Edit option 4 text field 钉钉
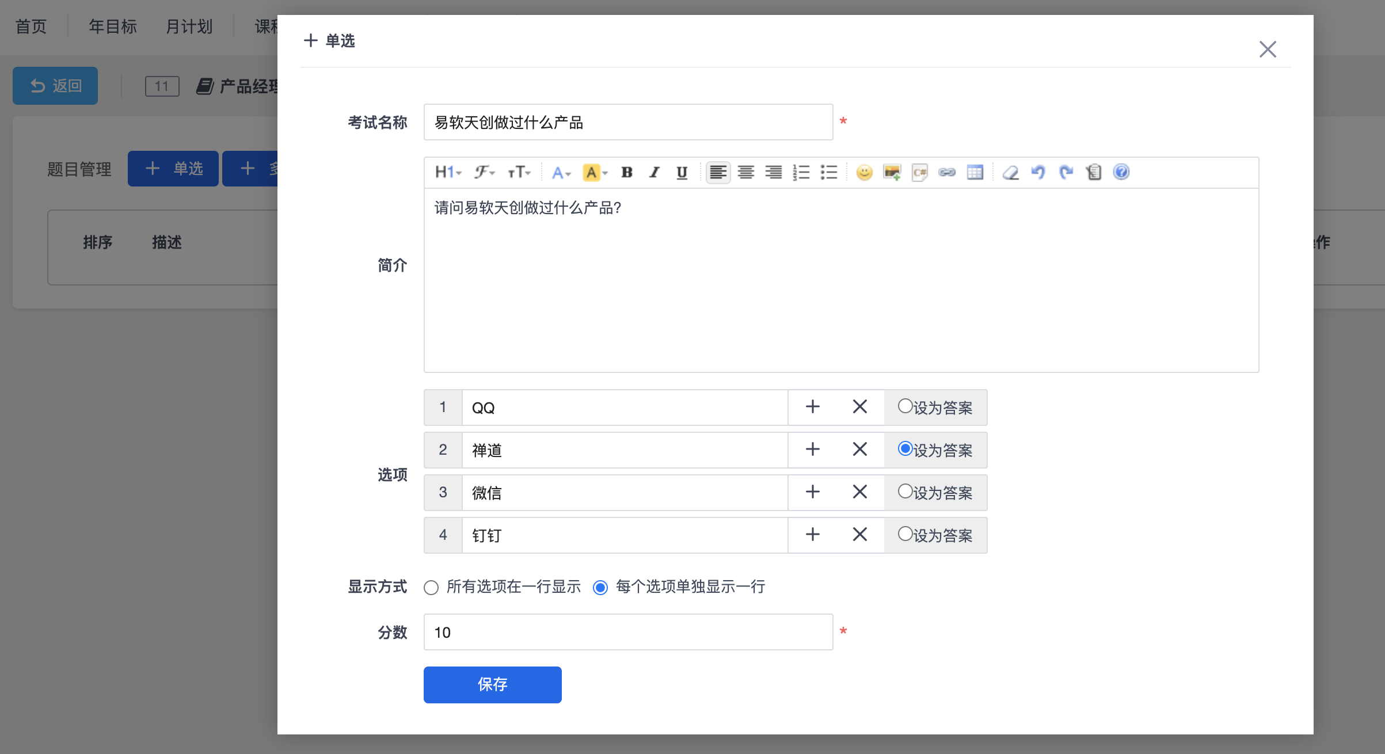This screenshot has width=1385, height=754. coord(625,535)
